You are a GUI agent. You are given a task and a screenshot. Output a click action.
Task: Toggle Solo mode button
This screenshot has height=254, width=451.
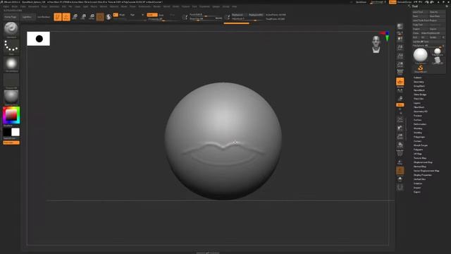pos(400,179)
